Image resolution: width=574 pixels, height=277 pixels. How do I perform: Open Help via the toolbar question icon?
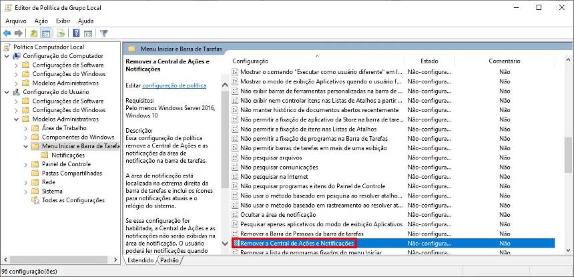(x=76, y=33)
